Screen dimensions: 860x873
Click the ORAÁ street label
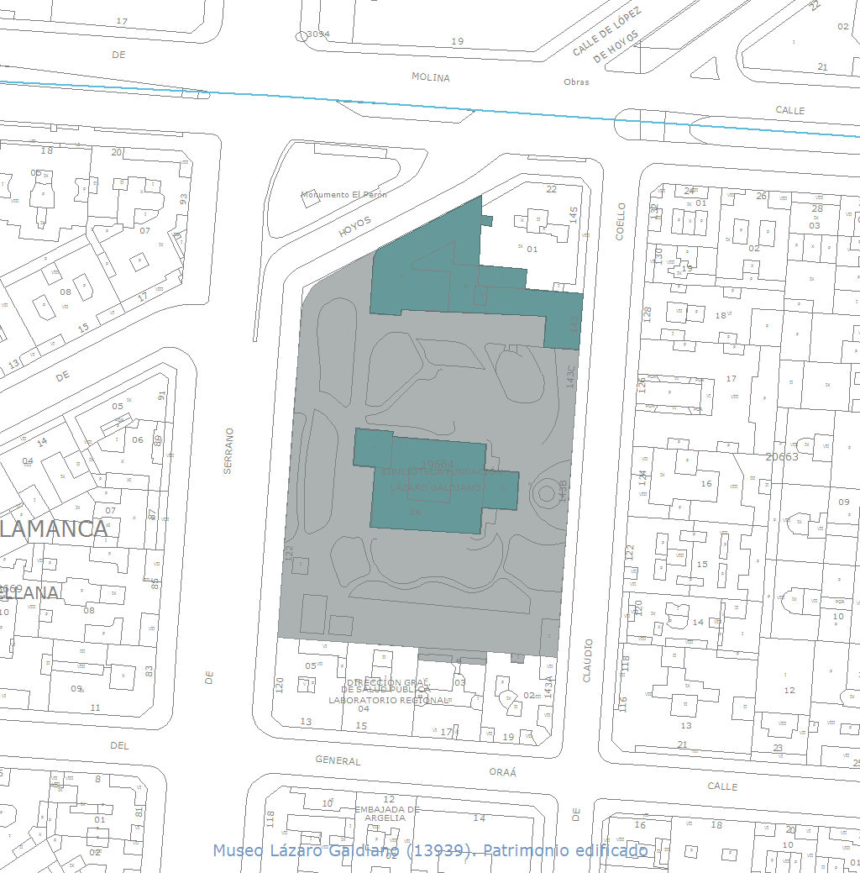point(503,772)
